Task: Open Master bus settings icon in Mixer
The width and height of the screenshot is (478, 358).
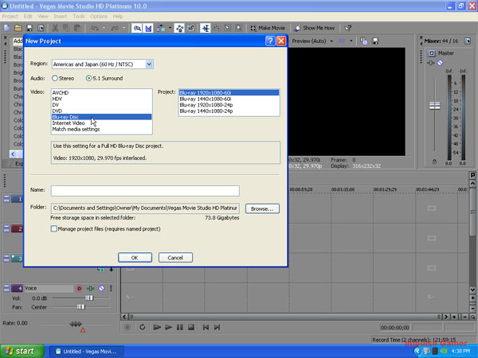Action: pyautogui.click(x=431, y=53)
